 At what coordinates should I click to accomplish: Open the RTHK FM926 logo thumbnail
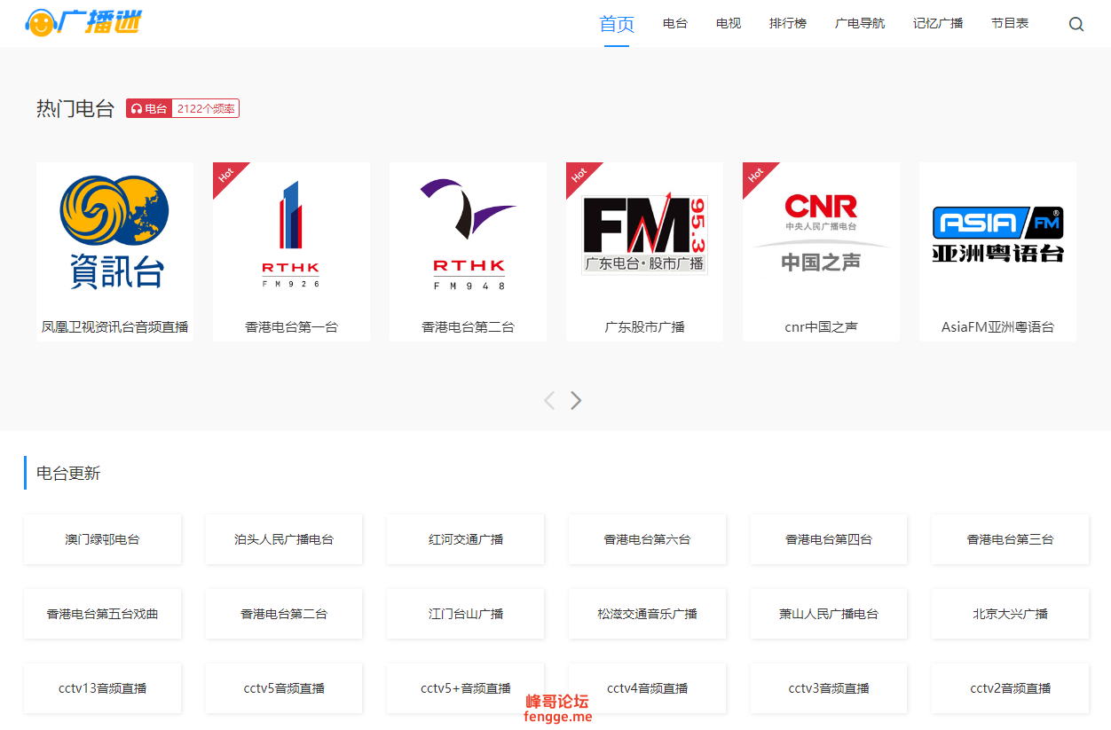[x=291, y=233]
